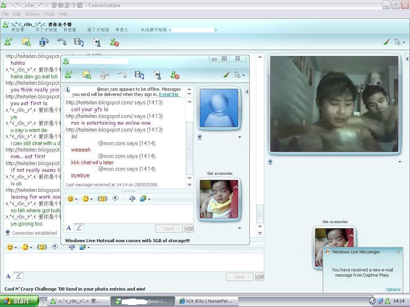The height and width of the screenshot is (307, 410).
Task: Click Send in the back conversation window
Action: 239,277
